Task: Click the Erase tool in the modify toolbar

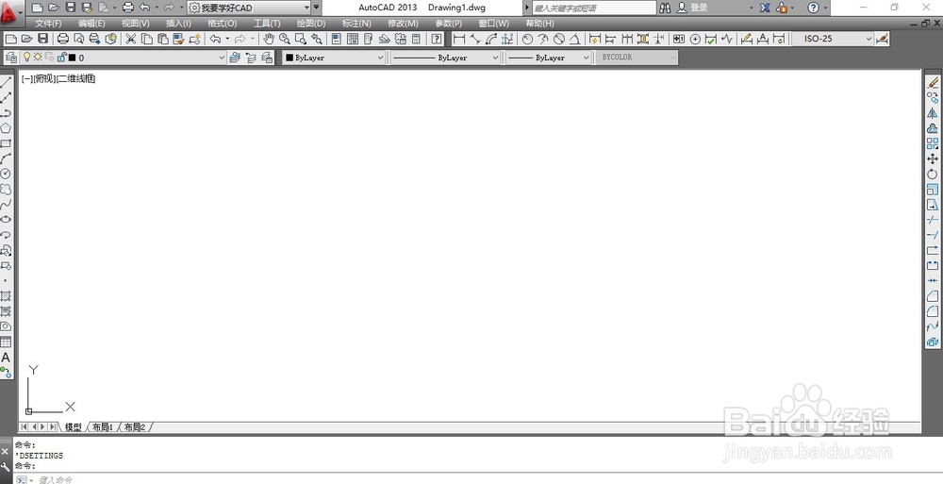Action: tap(933, 82)
